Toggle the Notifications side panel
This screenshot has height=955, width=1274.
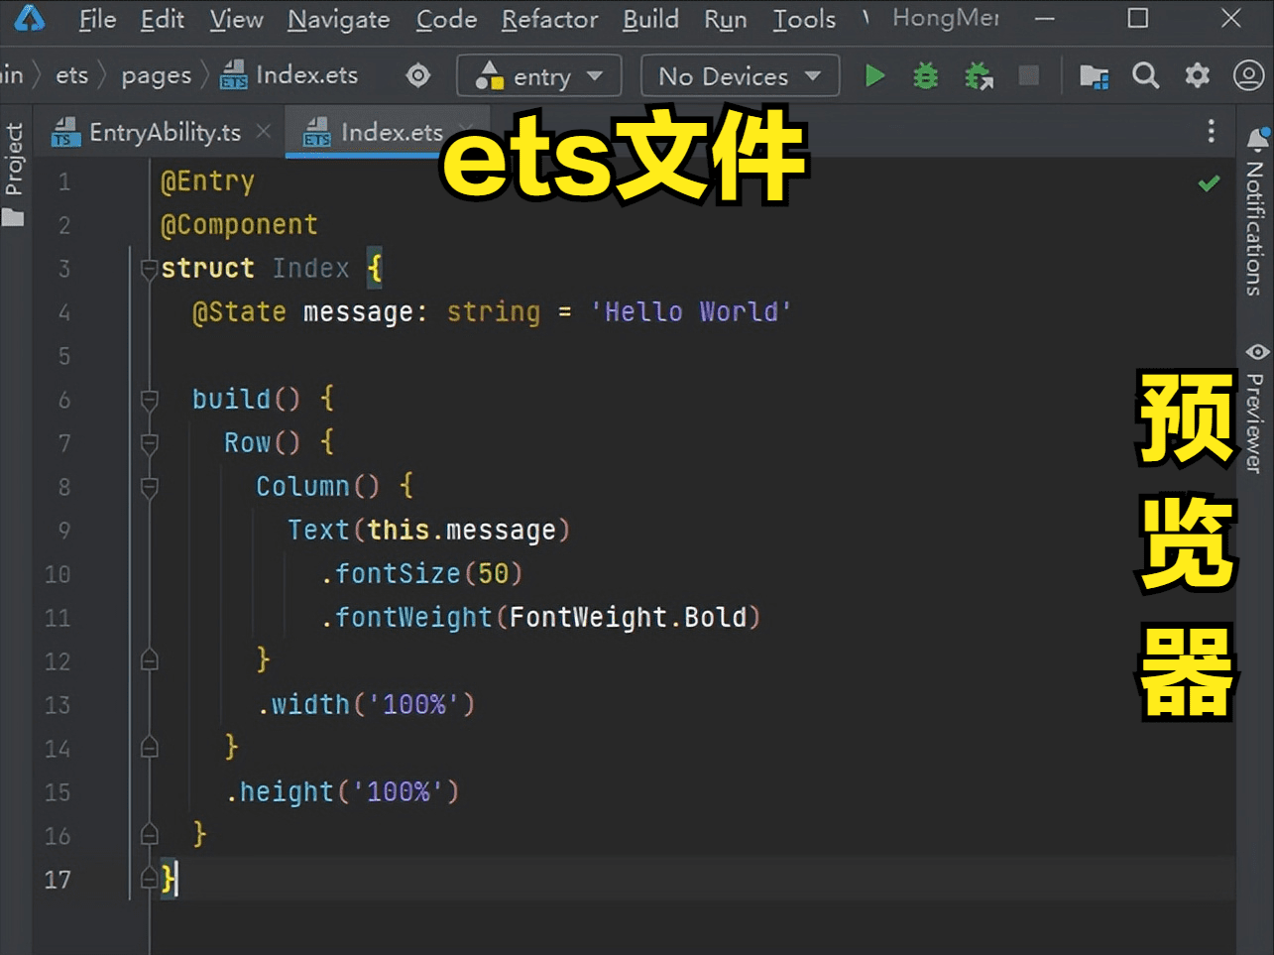pyautogui.click(x=1255, y=214)
